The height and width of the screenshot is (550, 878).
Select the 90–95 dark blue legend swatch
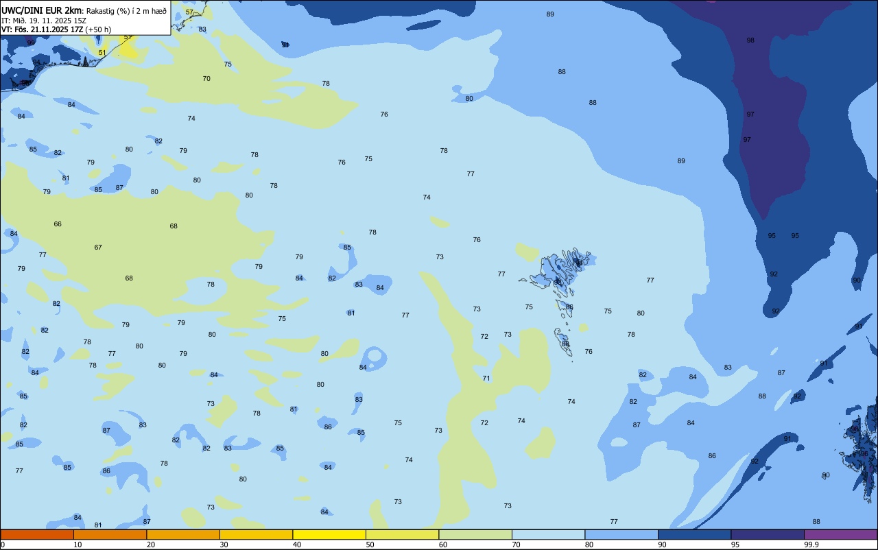pos(694,534)
